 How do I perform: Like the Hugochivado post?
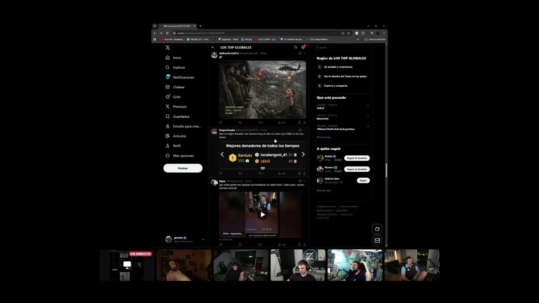click(x=261, y=173)
